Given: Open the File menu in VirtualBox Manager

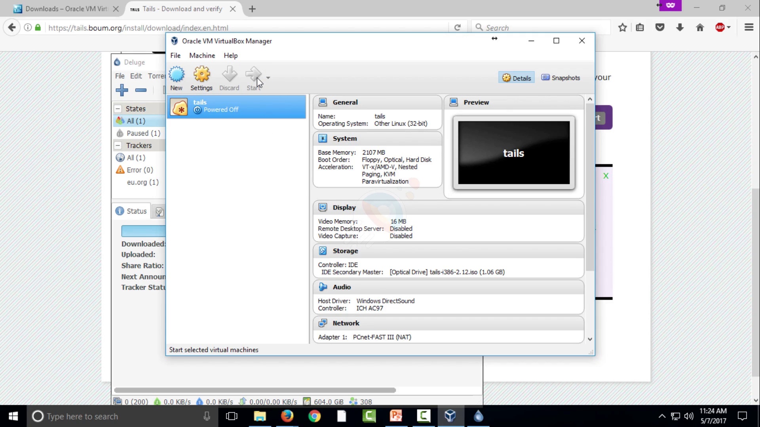Looking at the screenshot, I should (175, 55).
